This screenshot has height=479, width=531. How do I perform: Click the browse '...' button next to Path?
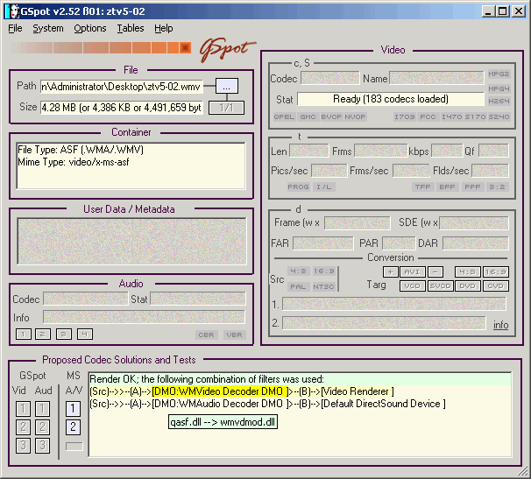pos(227,86)
